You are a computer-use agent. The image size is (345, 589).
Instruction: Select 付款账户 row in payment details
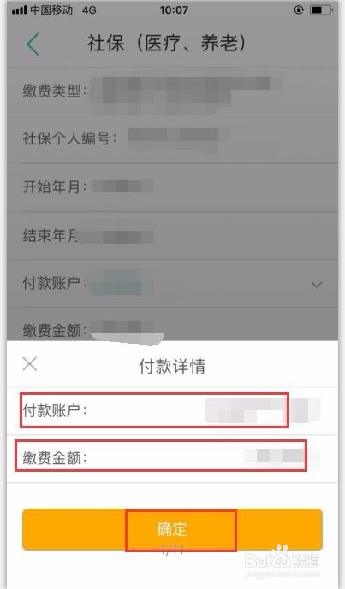[x=172, y=411]
